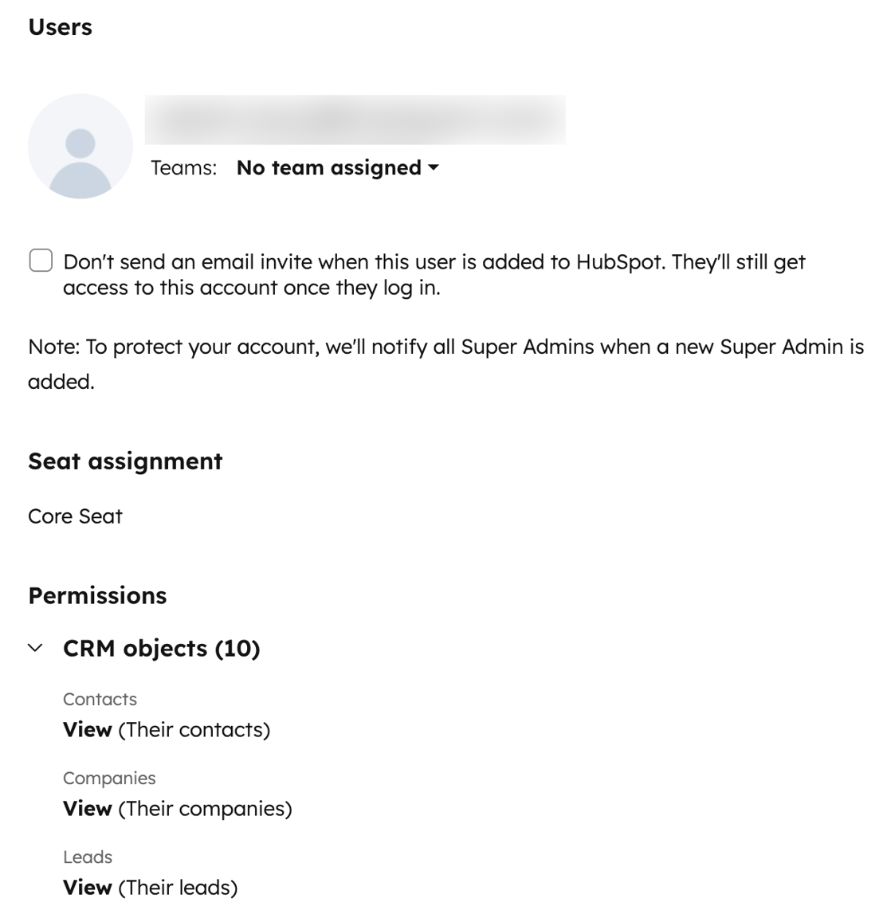Click the Teams dropdown caret arrow
The height and width of the screenshot is (918, 883).
point(434,168)
